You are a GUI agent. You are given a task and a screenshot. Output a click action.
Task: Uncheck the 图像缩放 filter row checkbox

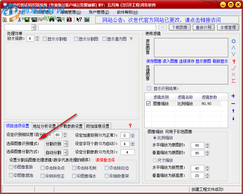(x=148, y=104)
